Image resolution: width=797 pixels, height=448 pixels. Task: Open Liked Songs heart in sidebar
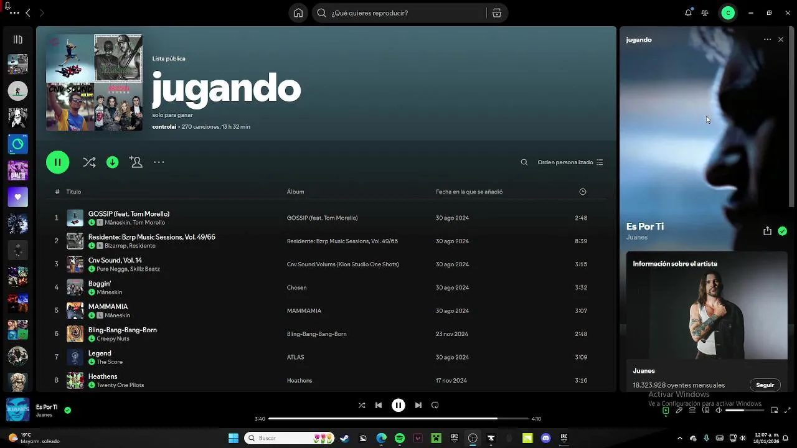click(17, 197)
